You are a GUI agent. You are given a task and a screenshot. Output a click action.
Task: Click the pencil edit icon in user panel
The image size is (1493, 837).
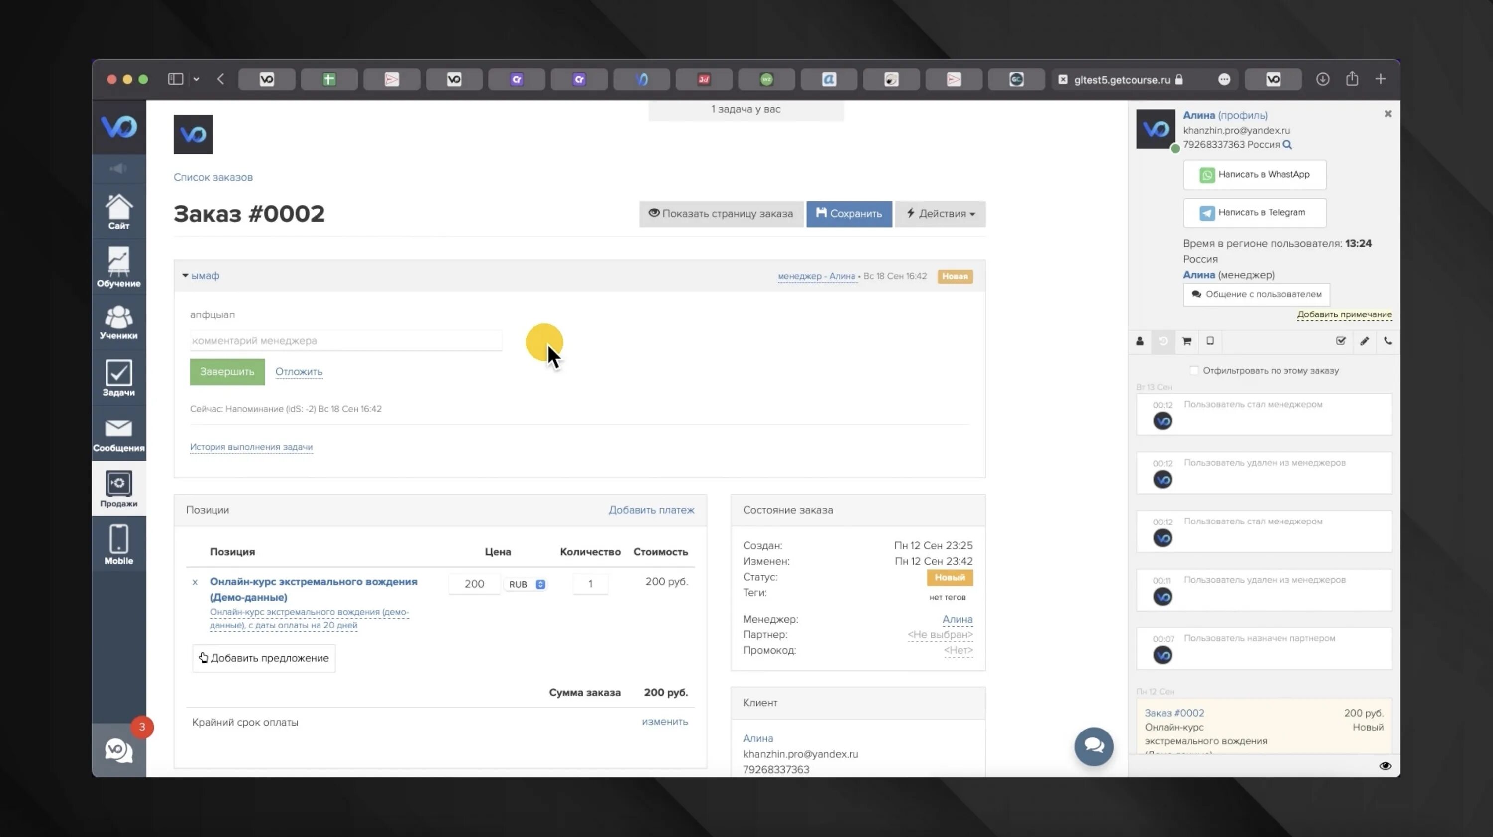(1364, 341)
